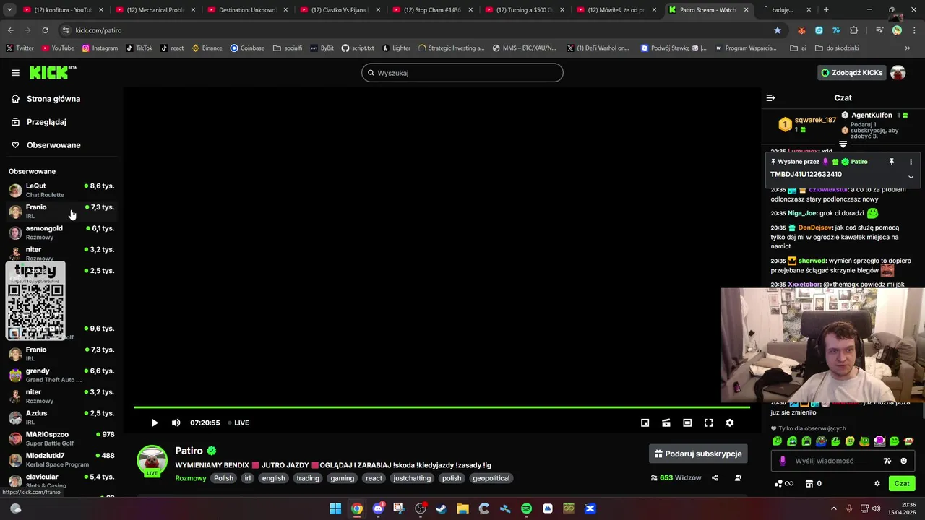Open Mlodziutki7 channel in sidebar
The image size is (925, 520).
61,459
